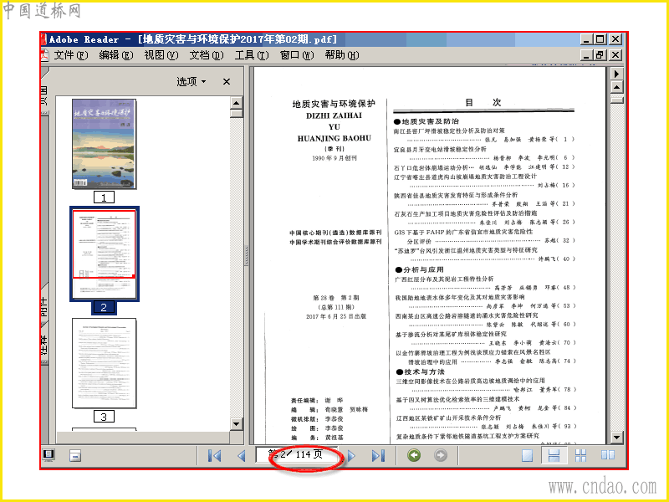Switch to the 页面 side tab
669x502 pixels.
pos(44,95)
